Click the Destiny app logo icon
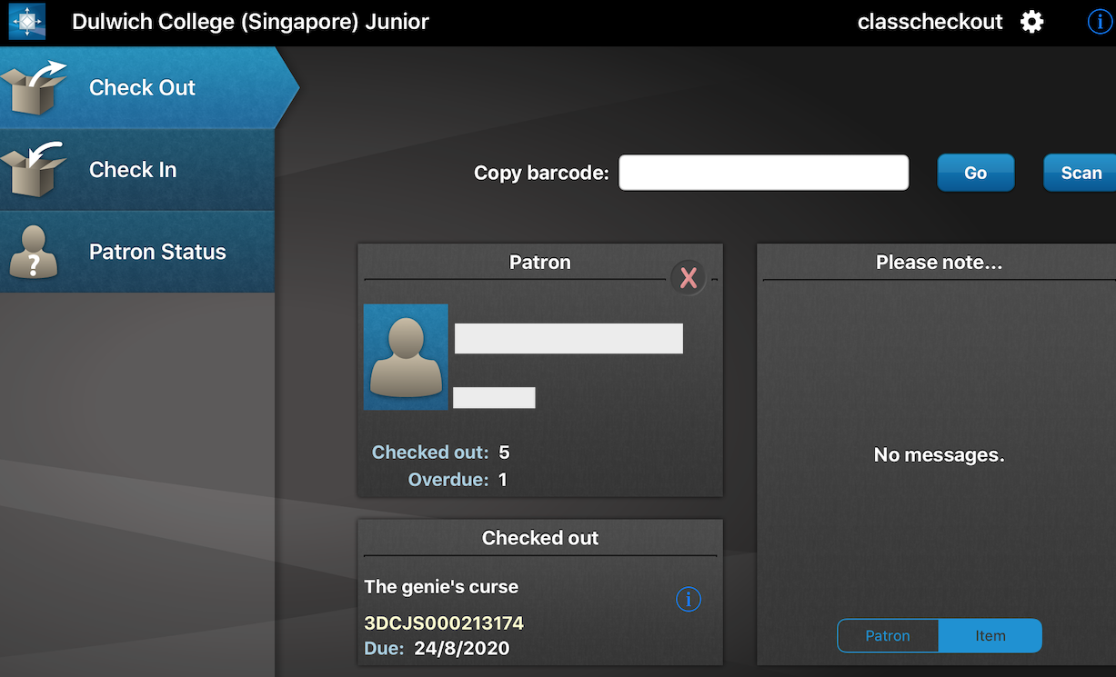 pyautogui.click(x=27, y=22)
